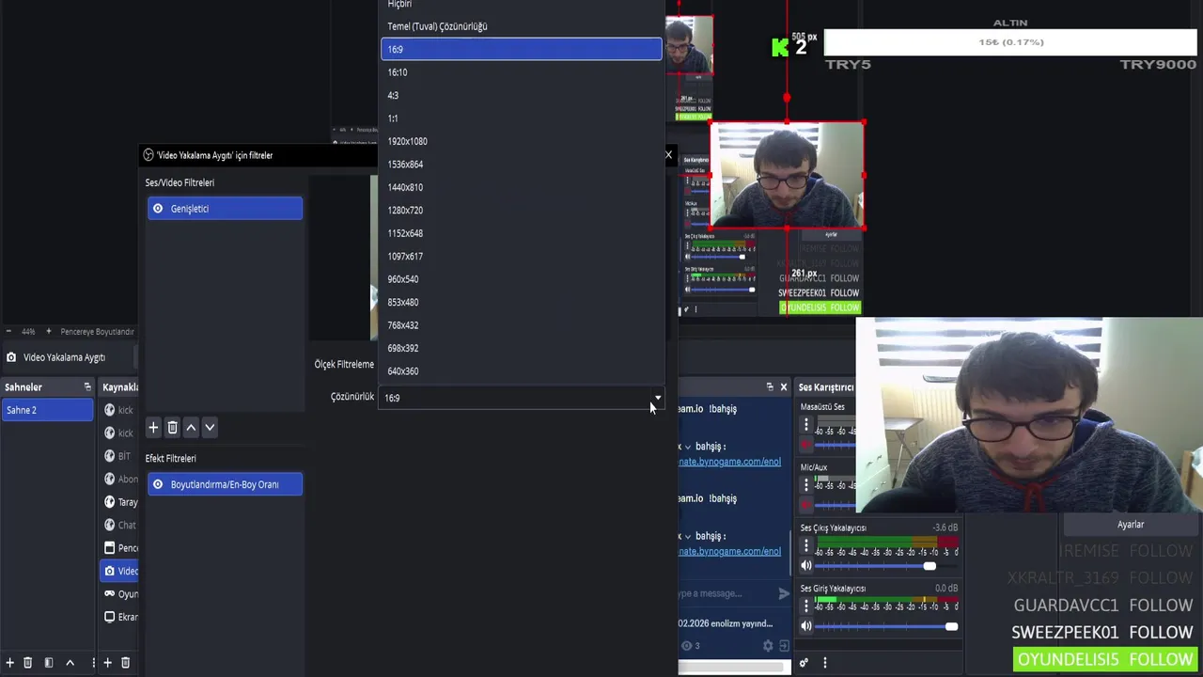
Task: Mute Ses Çıkış Yakalayıcısı channel
Action: 805,566
